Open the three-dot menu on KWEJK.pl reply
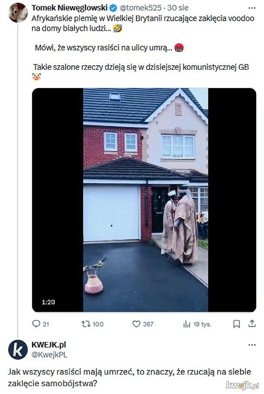 click(252, 345)
